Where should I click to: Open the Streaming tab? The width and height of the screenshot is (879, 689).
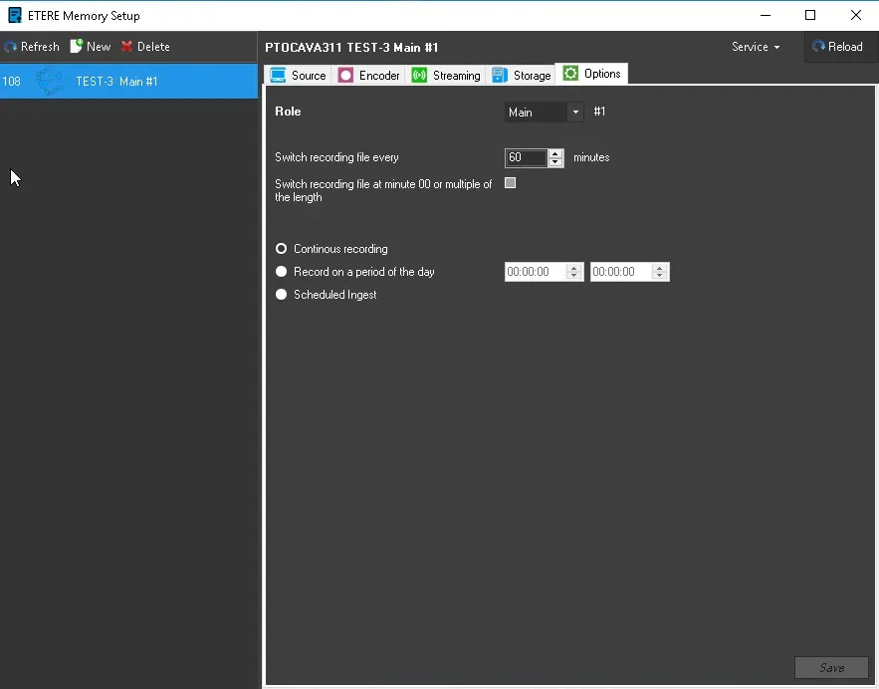coord(446,75)
